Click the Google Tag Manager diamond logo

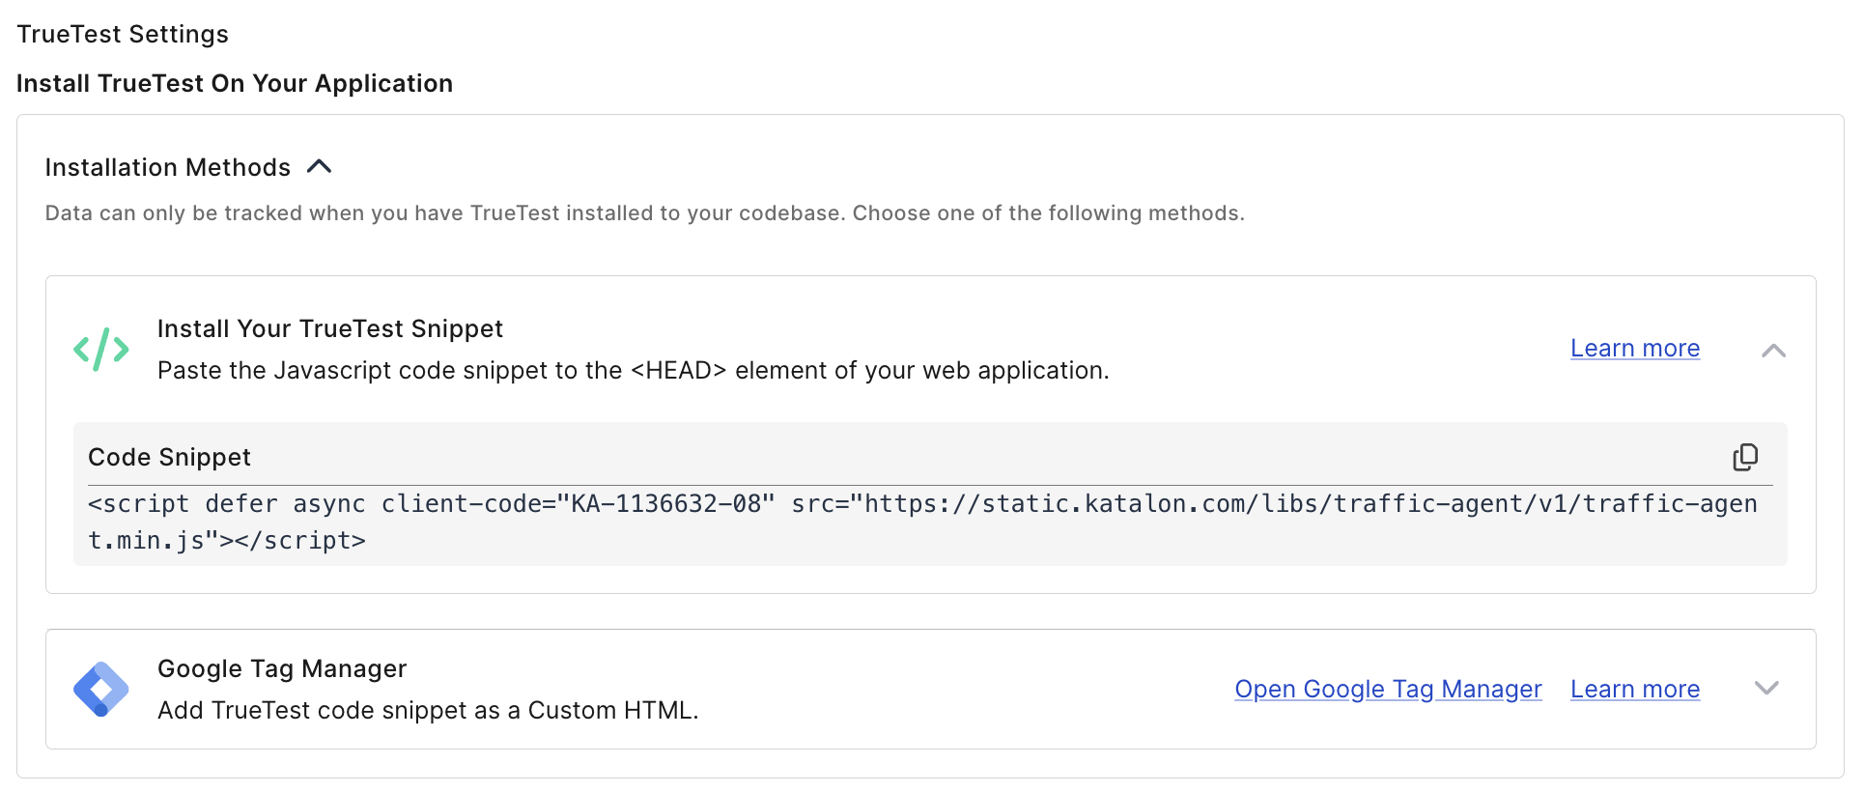click(x=101, y=690)
